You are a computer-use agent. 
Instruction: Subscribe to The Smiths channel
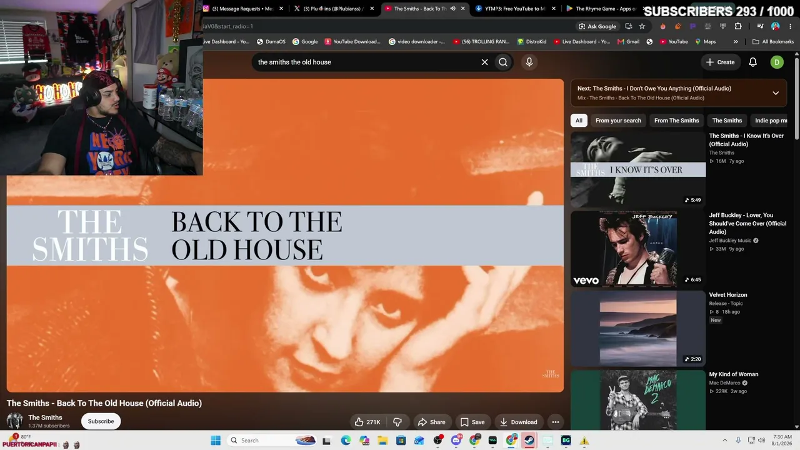tap(101, 421)
